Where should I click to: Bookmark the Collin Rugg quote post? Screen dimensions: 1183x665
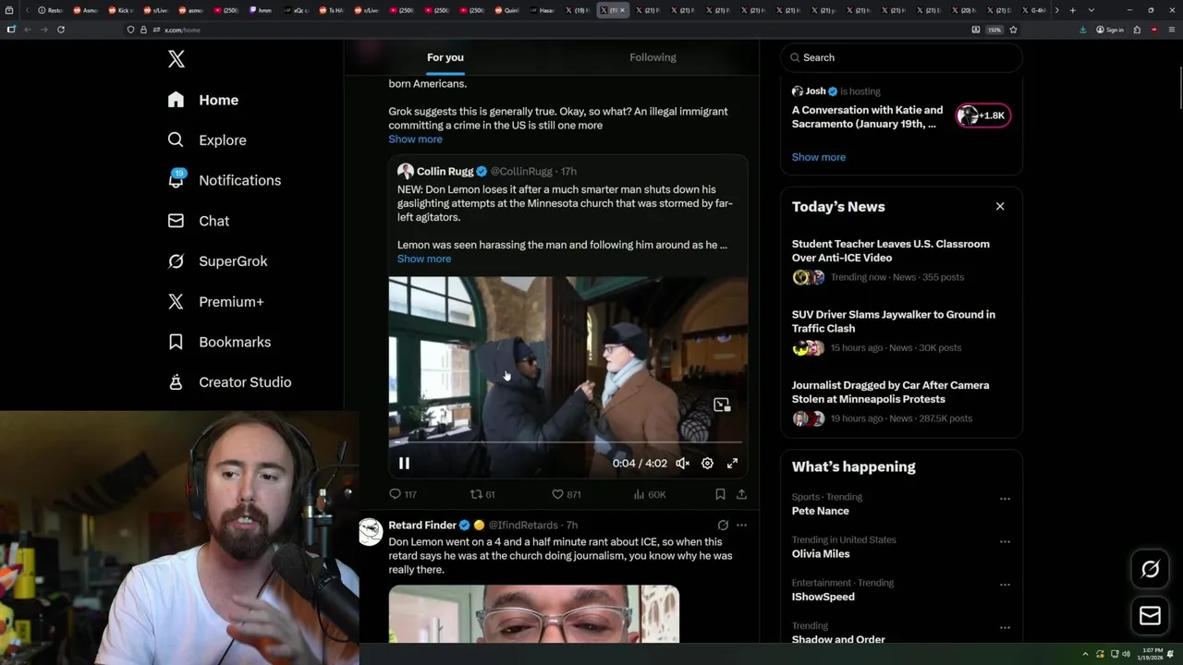coord(720,495)
